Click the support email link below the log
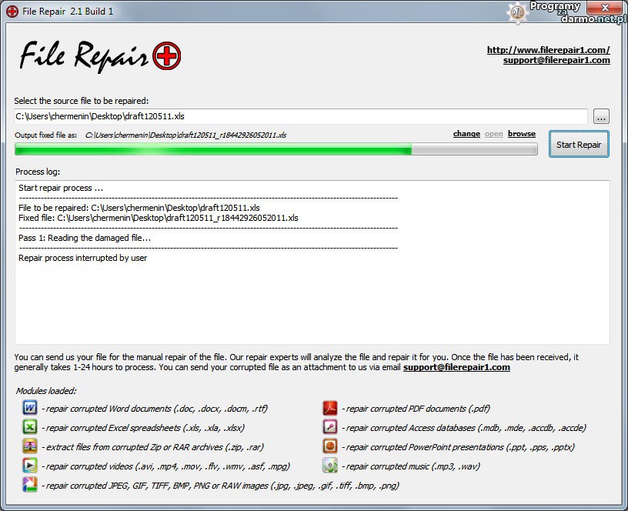The height and width of the screenshot is (511, 628). click(456, 367)
